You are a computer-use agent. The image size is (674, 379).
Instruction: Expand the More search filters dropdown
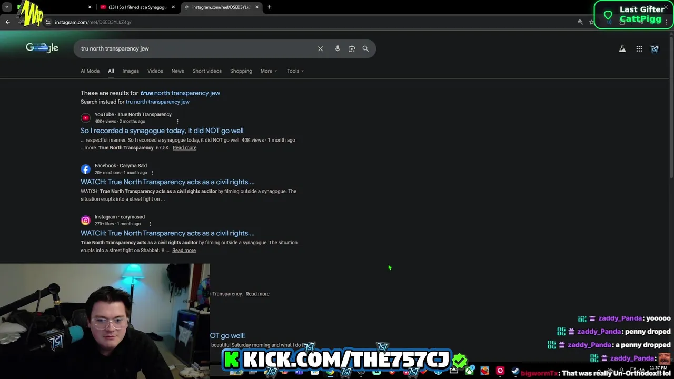click(269, 71)
